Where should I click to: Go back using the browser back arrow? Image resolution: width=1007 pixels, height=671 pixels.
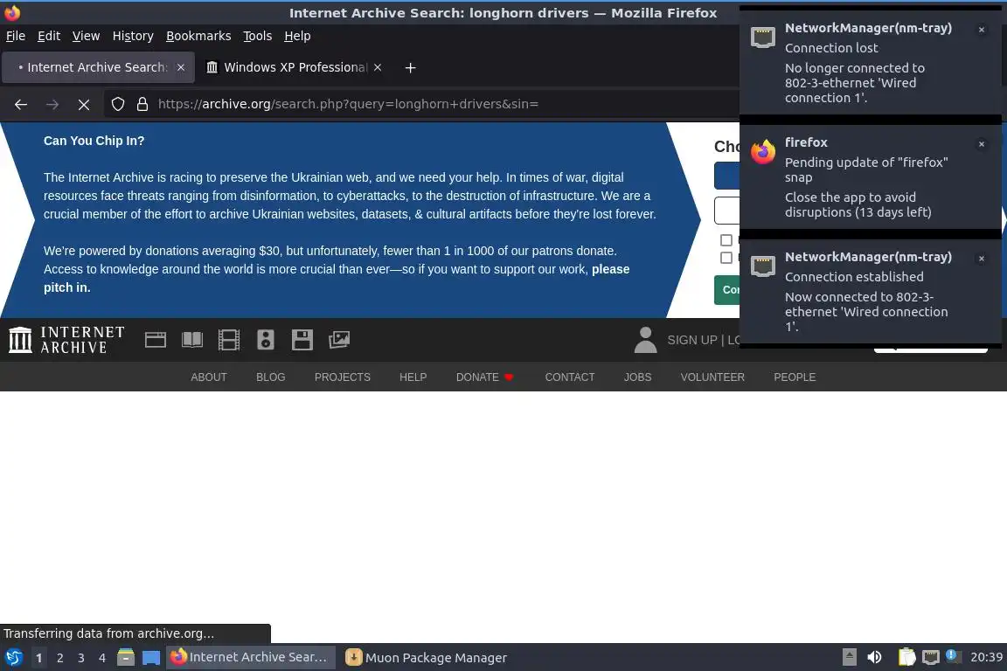coord(21,104)
